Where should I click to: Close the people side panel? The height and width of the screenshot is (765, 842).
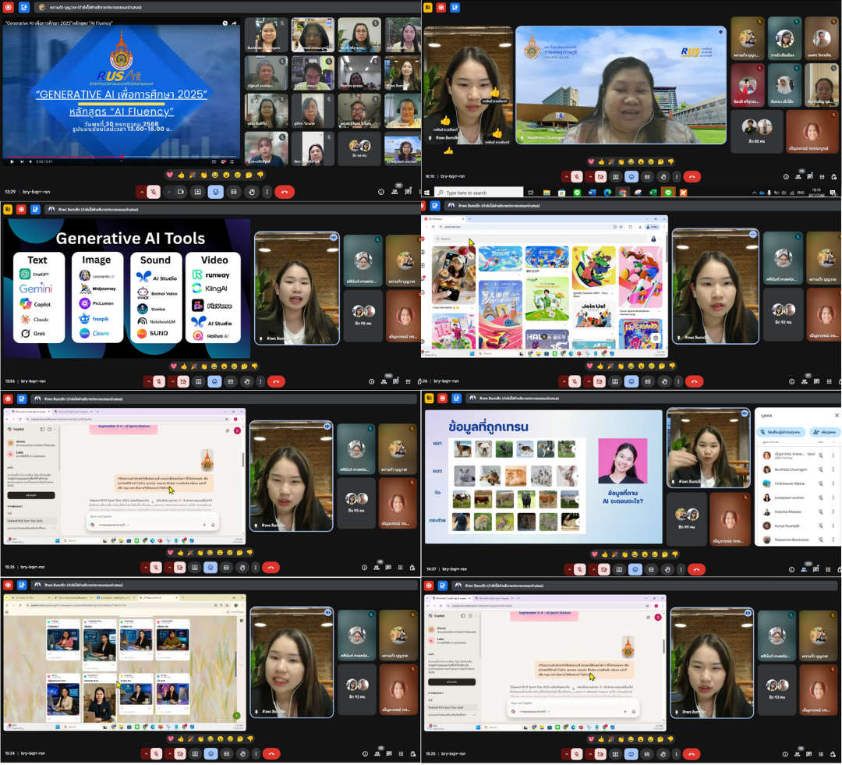[x=836, y=416]
